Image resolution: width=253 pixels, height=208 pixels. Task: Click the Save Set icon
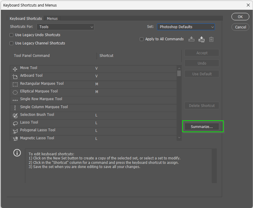click(191, 39)
